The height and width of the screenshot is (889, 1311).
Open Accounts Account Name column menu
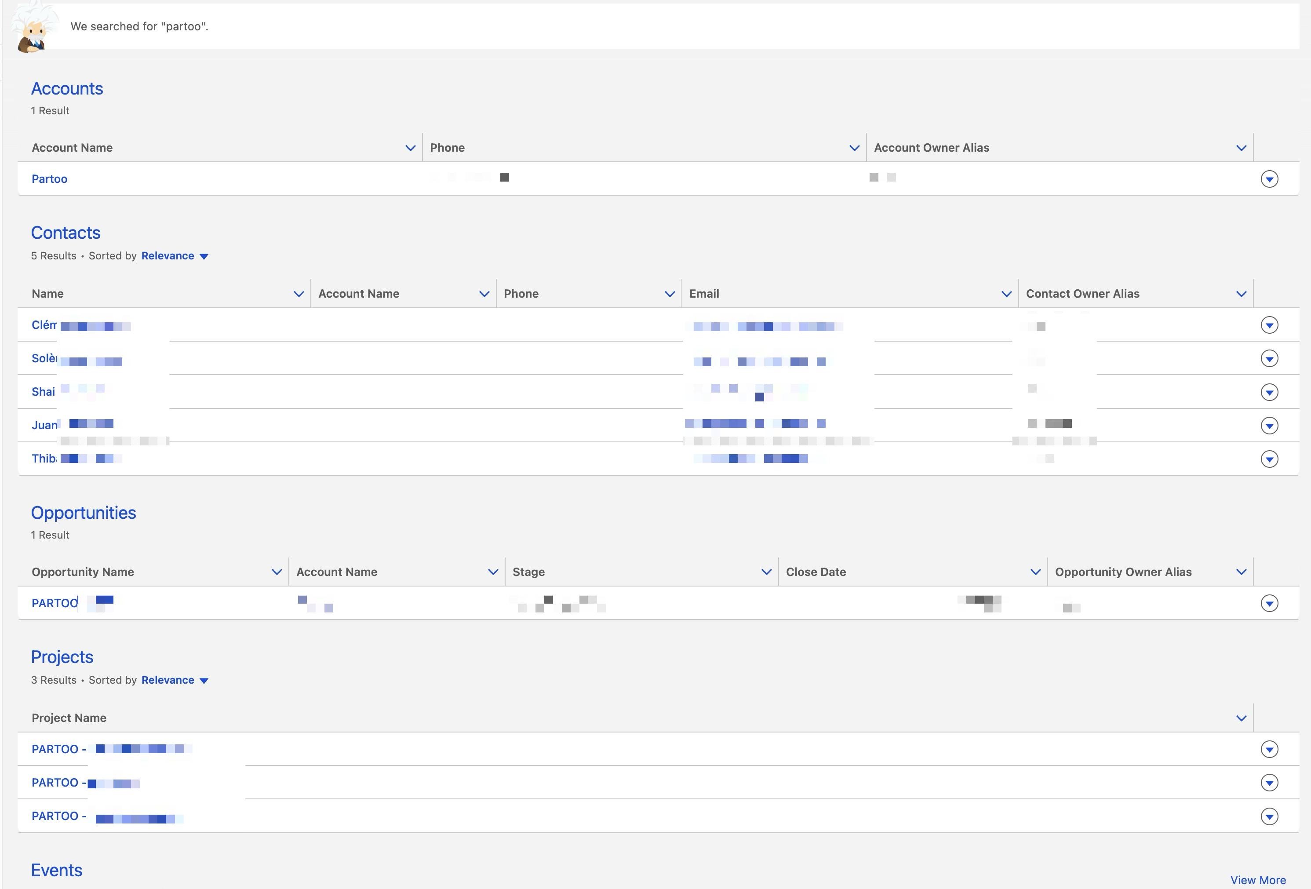coord(410,148)
